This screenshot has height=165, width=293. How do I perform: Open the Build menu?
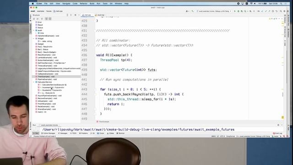92,4
